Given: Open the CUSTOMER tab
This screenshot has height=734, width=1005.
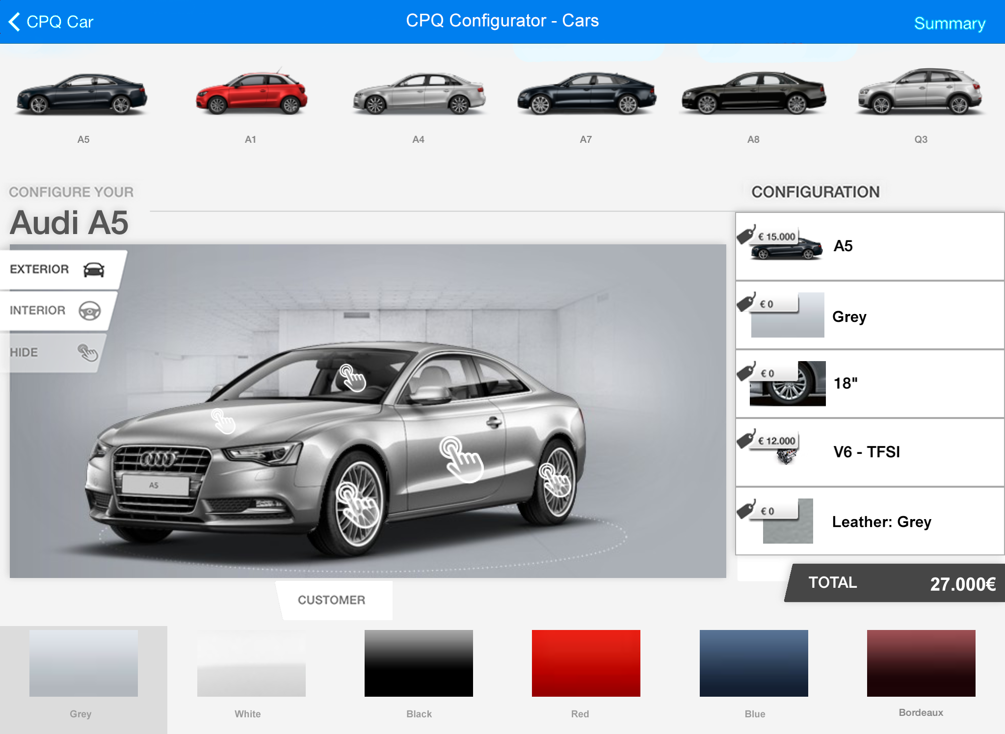Looking at the screenshot, I should [x=332, y=600].
